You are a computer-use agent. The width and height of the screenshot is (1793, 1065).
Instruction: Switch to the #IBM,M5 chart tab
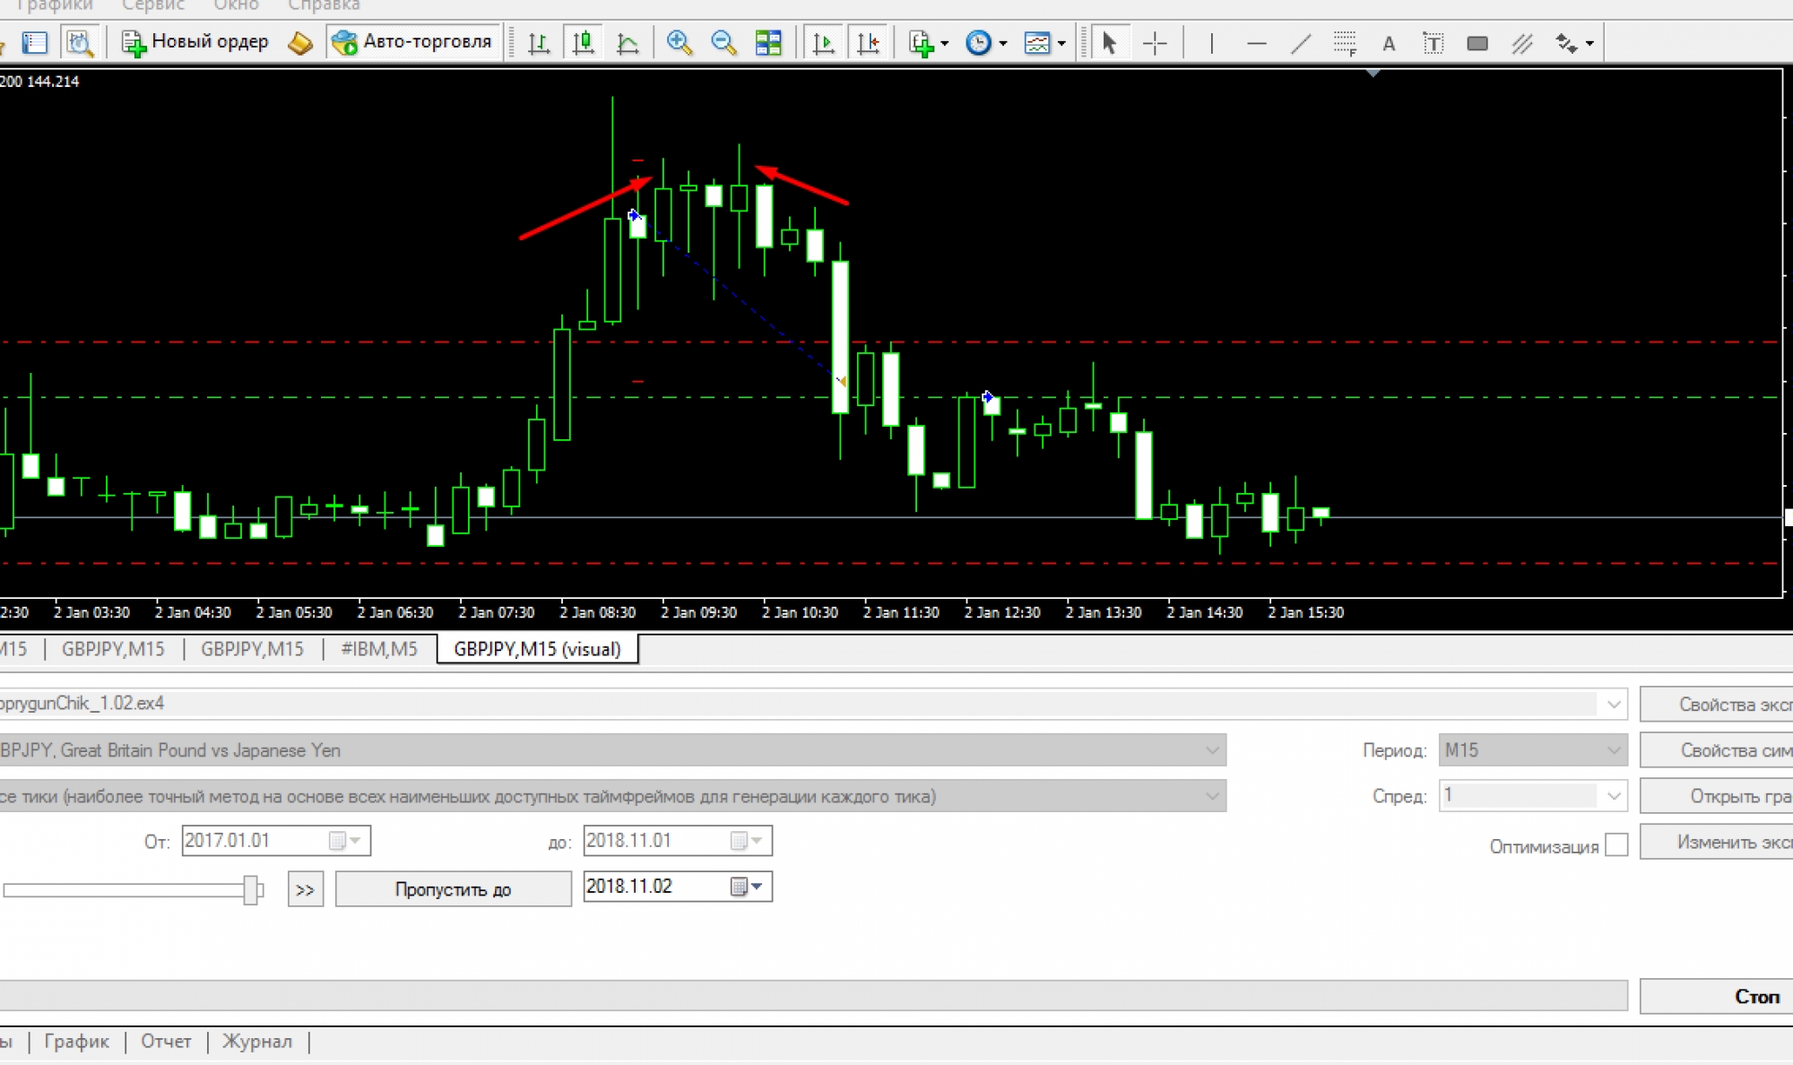(x=379, y=648)
